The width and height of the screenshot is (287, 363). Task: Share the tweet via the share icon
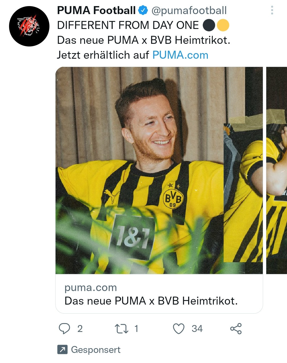point(236,328)
